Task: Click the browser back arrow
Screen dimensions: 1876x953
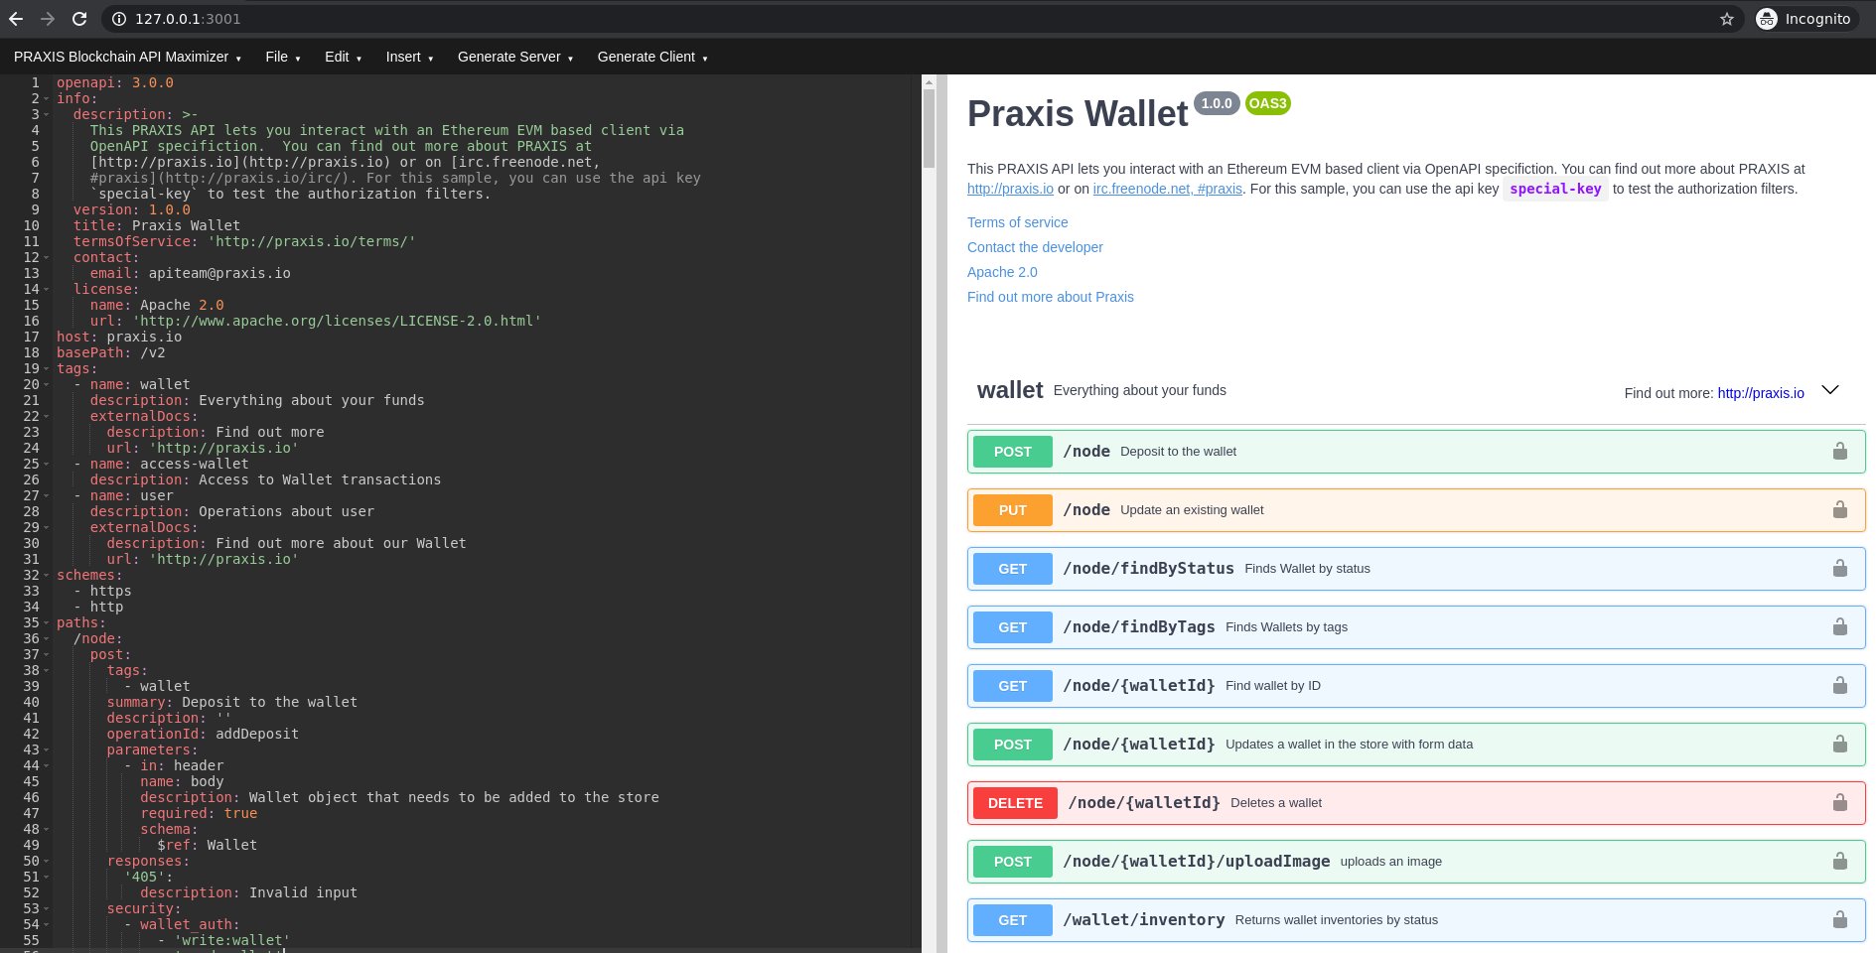Action: click(x=16, y=19)
